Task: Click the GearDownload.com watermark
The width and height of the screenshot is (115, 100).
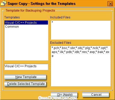Action: [x=58, y=98]
